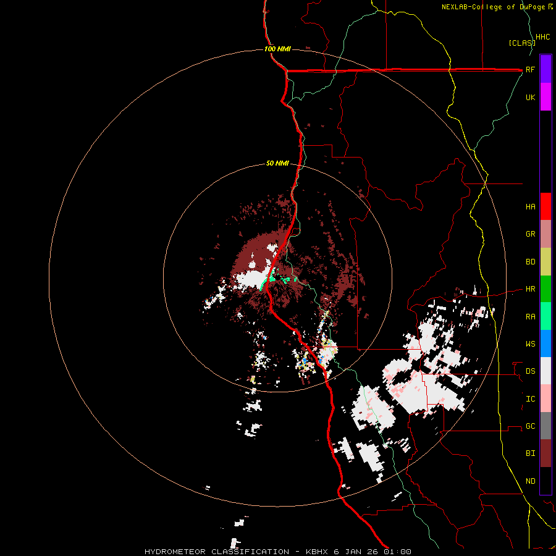Click the HYDROMETEOR CLASSIFICATION title text
This screenshot has height=556, width=556.
pos(217,552)
